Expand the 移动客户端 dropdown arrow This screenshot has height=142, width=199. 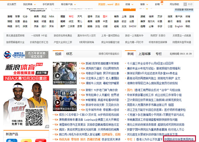point(75,5)
